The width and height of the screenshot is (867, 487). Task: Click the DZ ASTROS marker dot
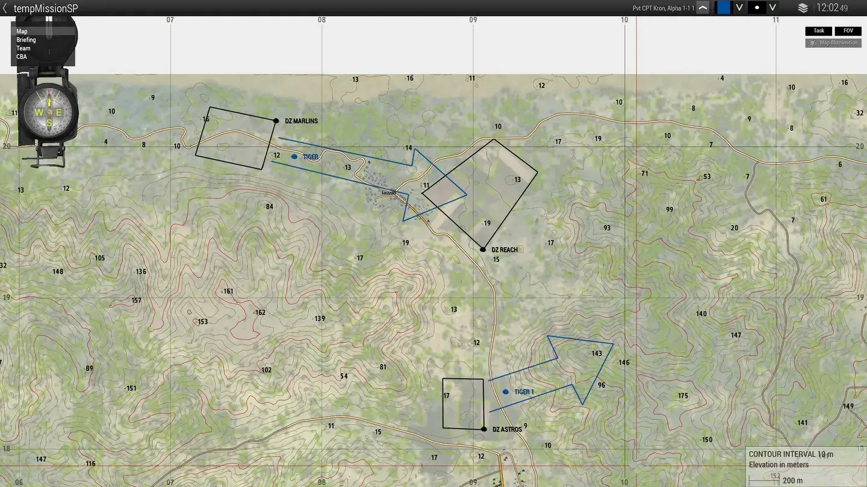(x=485, y=429)
